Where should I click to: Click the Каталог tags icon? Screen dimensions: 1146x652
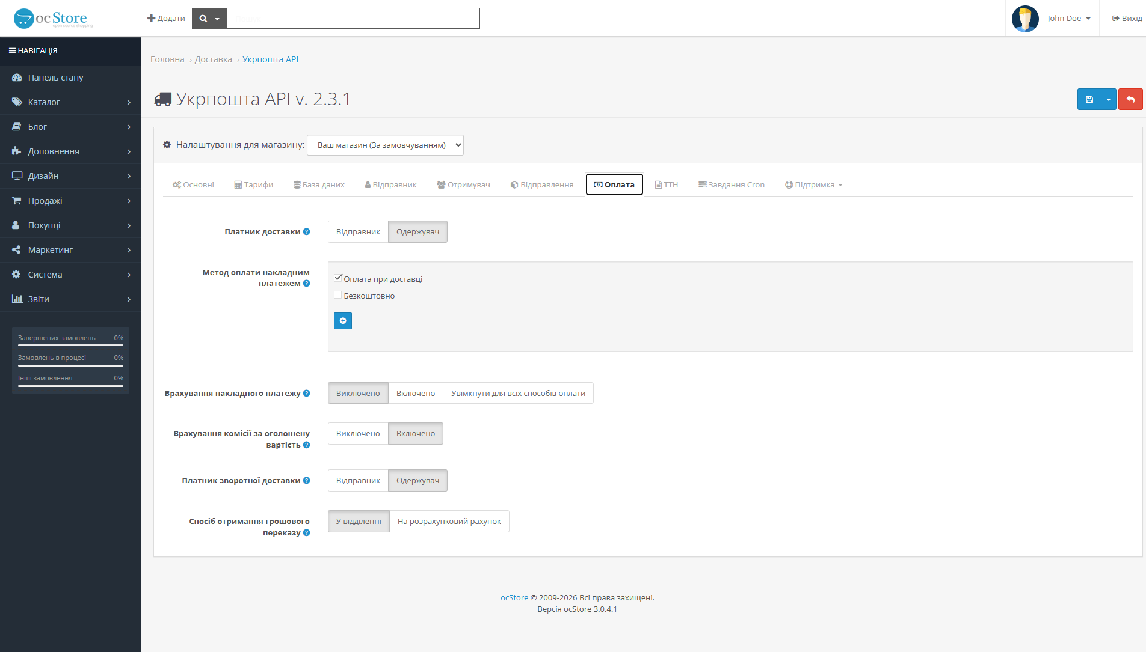coord(17,102)
